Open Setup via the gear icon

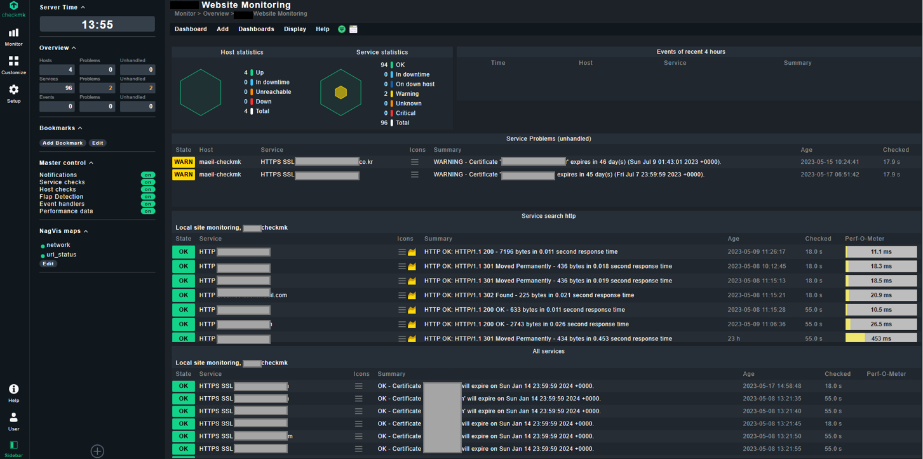[x=13, y=90]
